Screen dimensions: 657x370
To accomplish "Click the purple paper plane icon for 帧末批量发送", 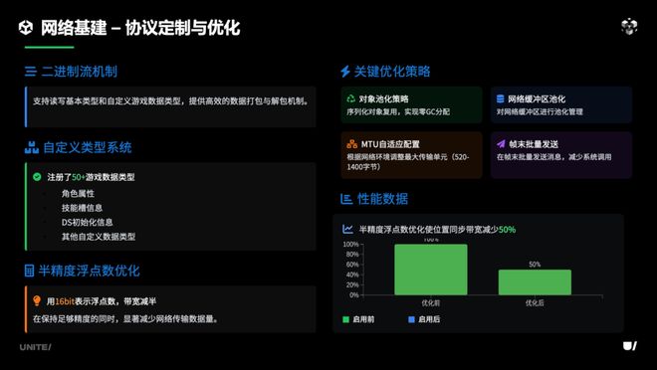I will [501, 144].
